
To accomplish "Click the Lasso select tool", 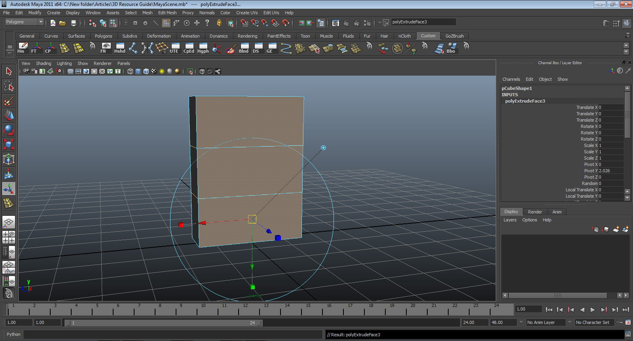I will [9, 86].
